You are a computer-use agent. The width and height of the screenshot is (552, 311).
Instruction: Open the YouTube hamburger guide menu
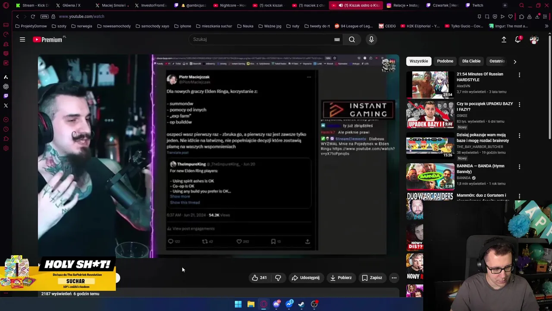click(22, 39)
